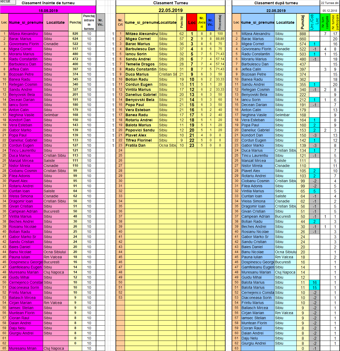Select 'Weiss Simona' in the magenta table
This screenshot has height=351, width=340.
coord(25,196)
